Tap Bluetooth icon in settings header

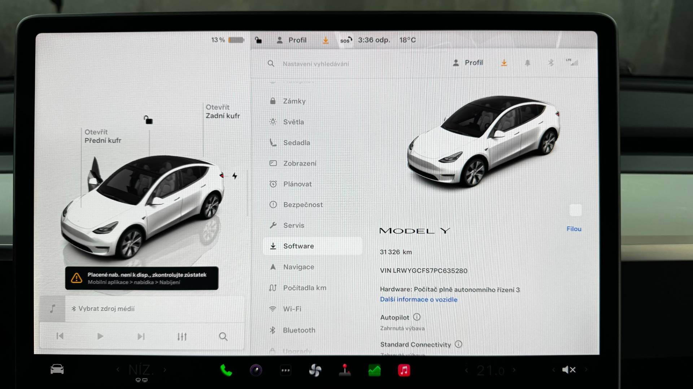[x=551, y=63]
